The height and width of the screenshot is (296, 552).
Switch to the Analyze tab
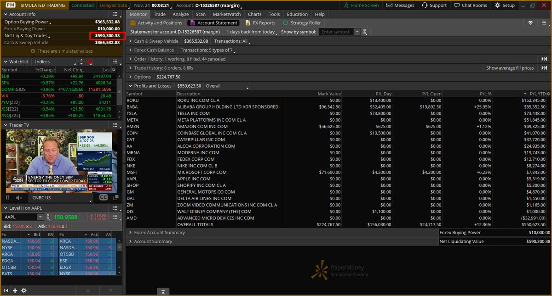181,14
